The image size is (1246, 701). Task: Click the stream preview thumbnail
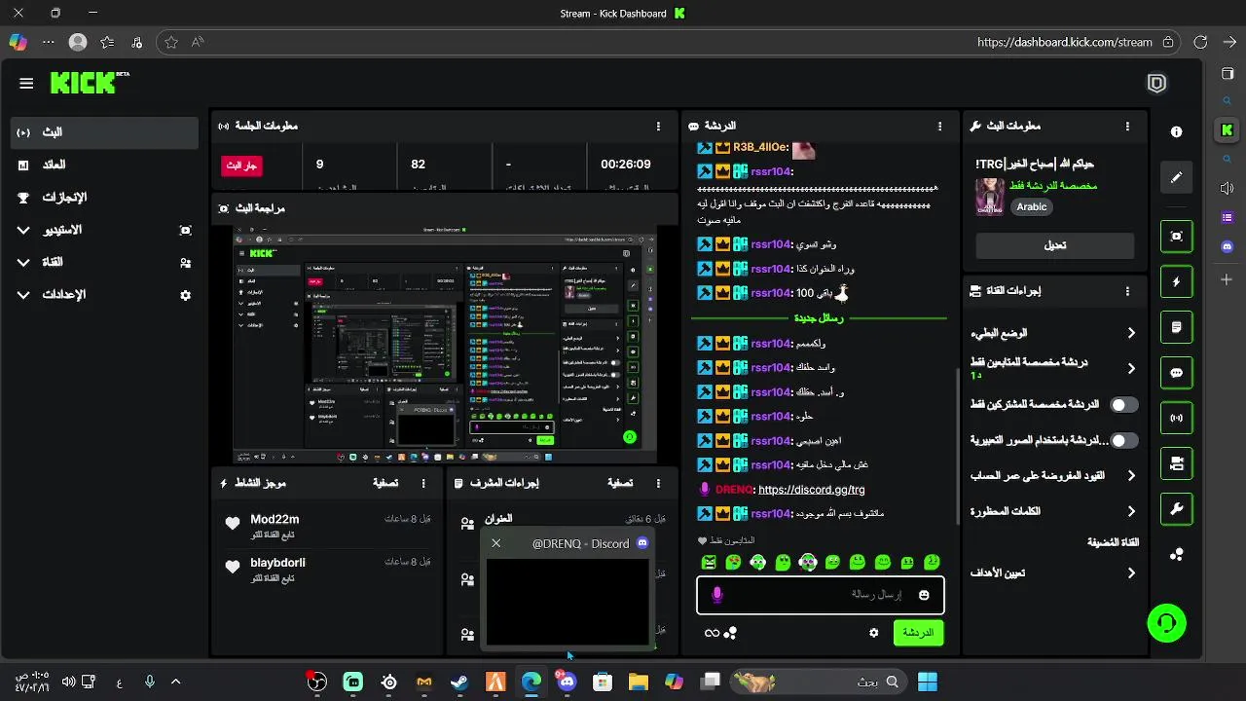[x=445, y=344]
